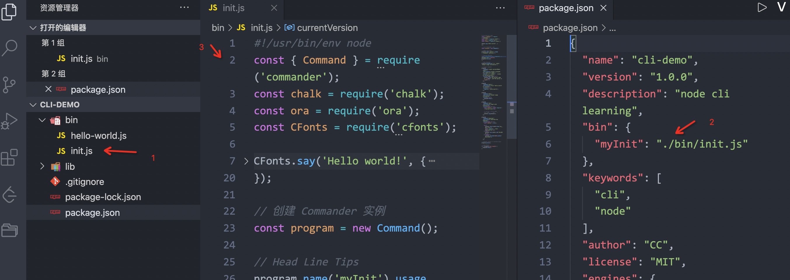This screenshot has height=280, width=790.
Task: Open the explorer panel more actions menu
Action: (x=184, y=8)
